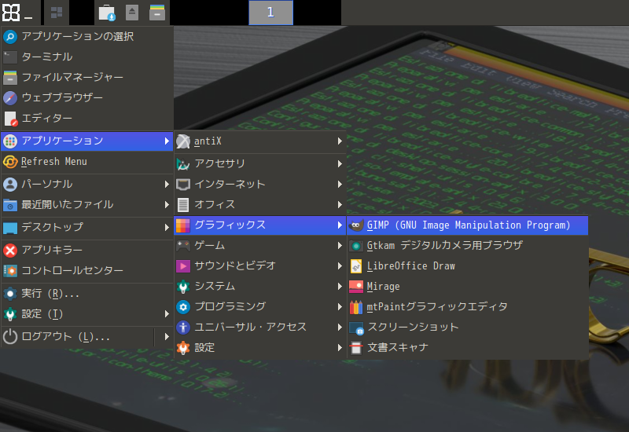Open the オフィス office category

coord(260,205)
